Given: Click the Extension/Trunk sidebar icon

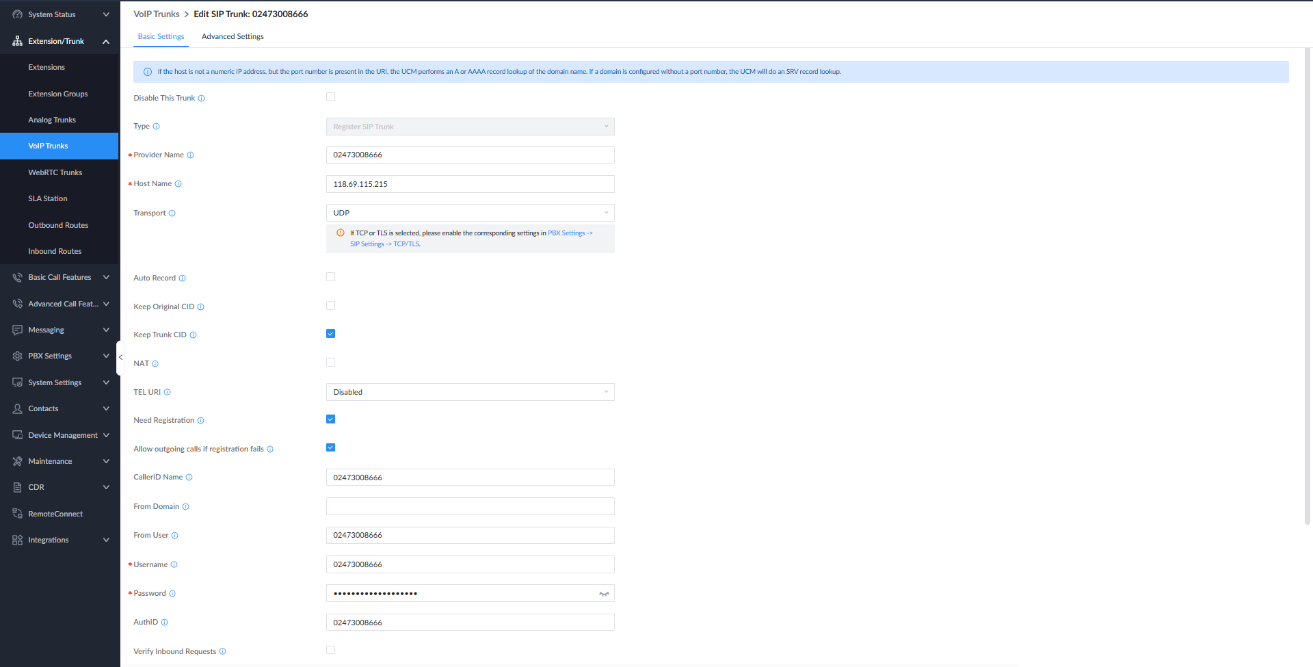Looking at the screenshot, I should 17,41.
